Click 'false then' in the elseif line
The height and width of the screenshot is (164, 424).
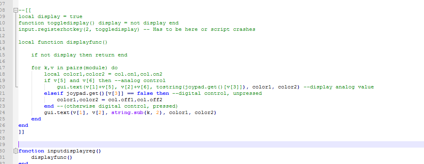coord(153,94)
